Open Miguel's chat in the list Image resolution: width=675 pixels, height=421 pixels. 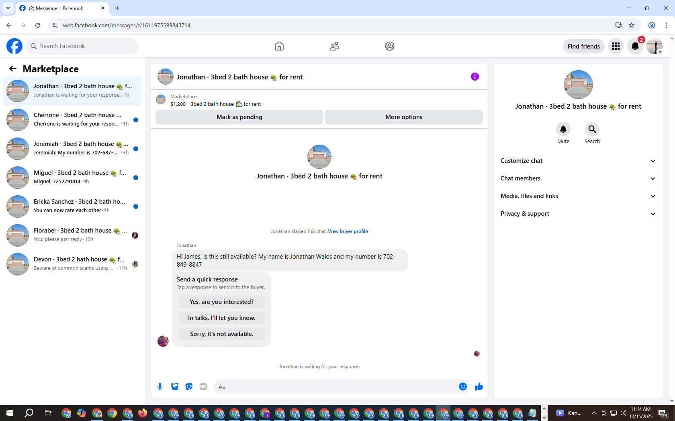(72, 178)
